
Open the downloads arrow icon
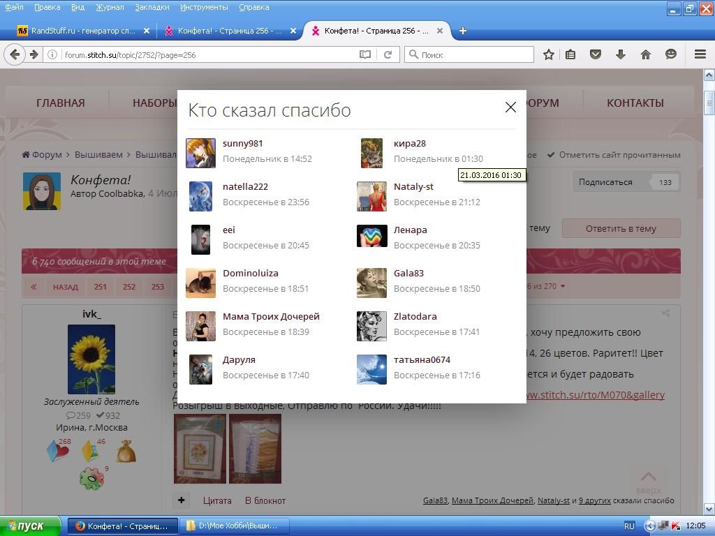pos(620,54)
